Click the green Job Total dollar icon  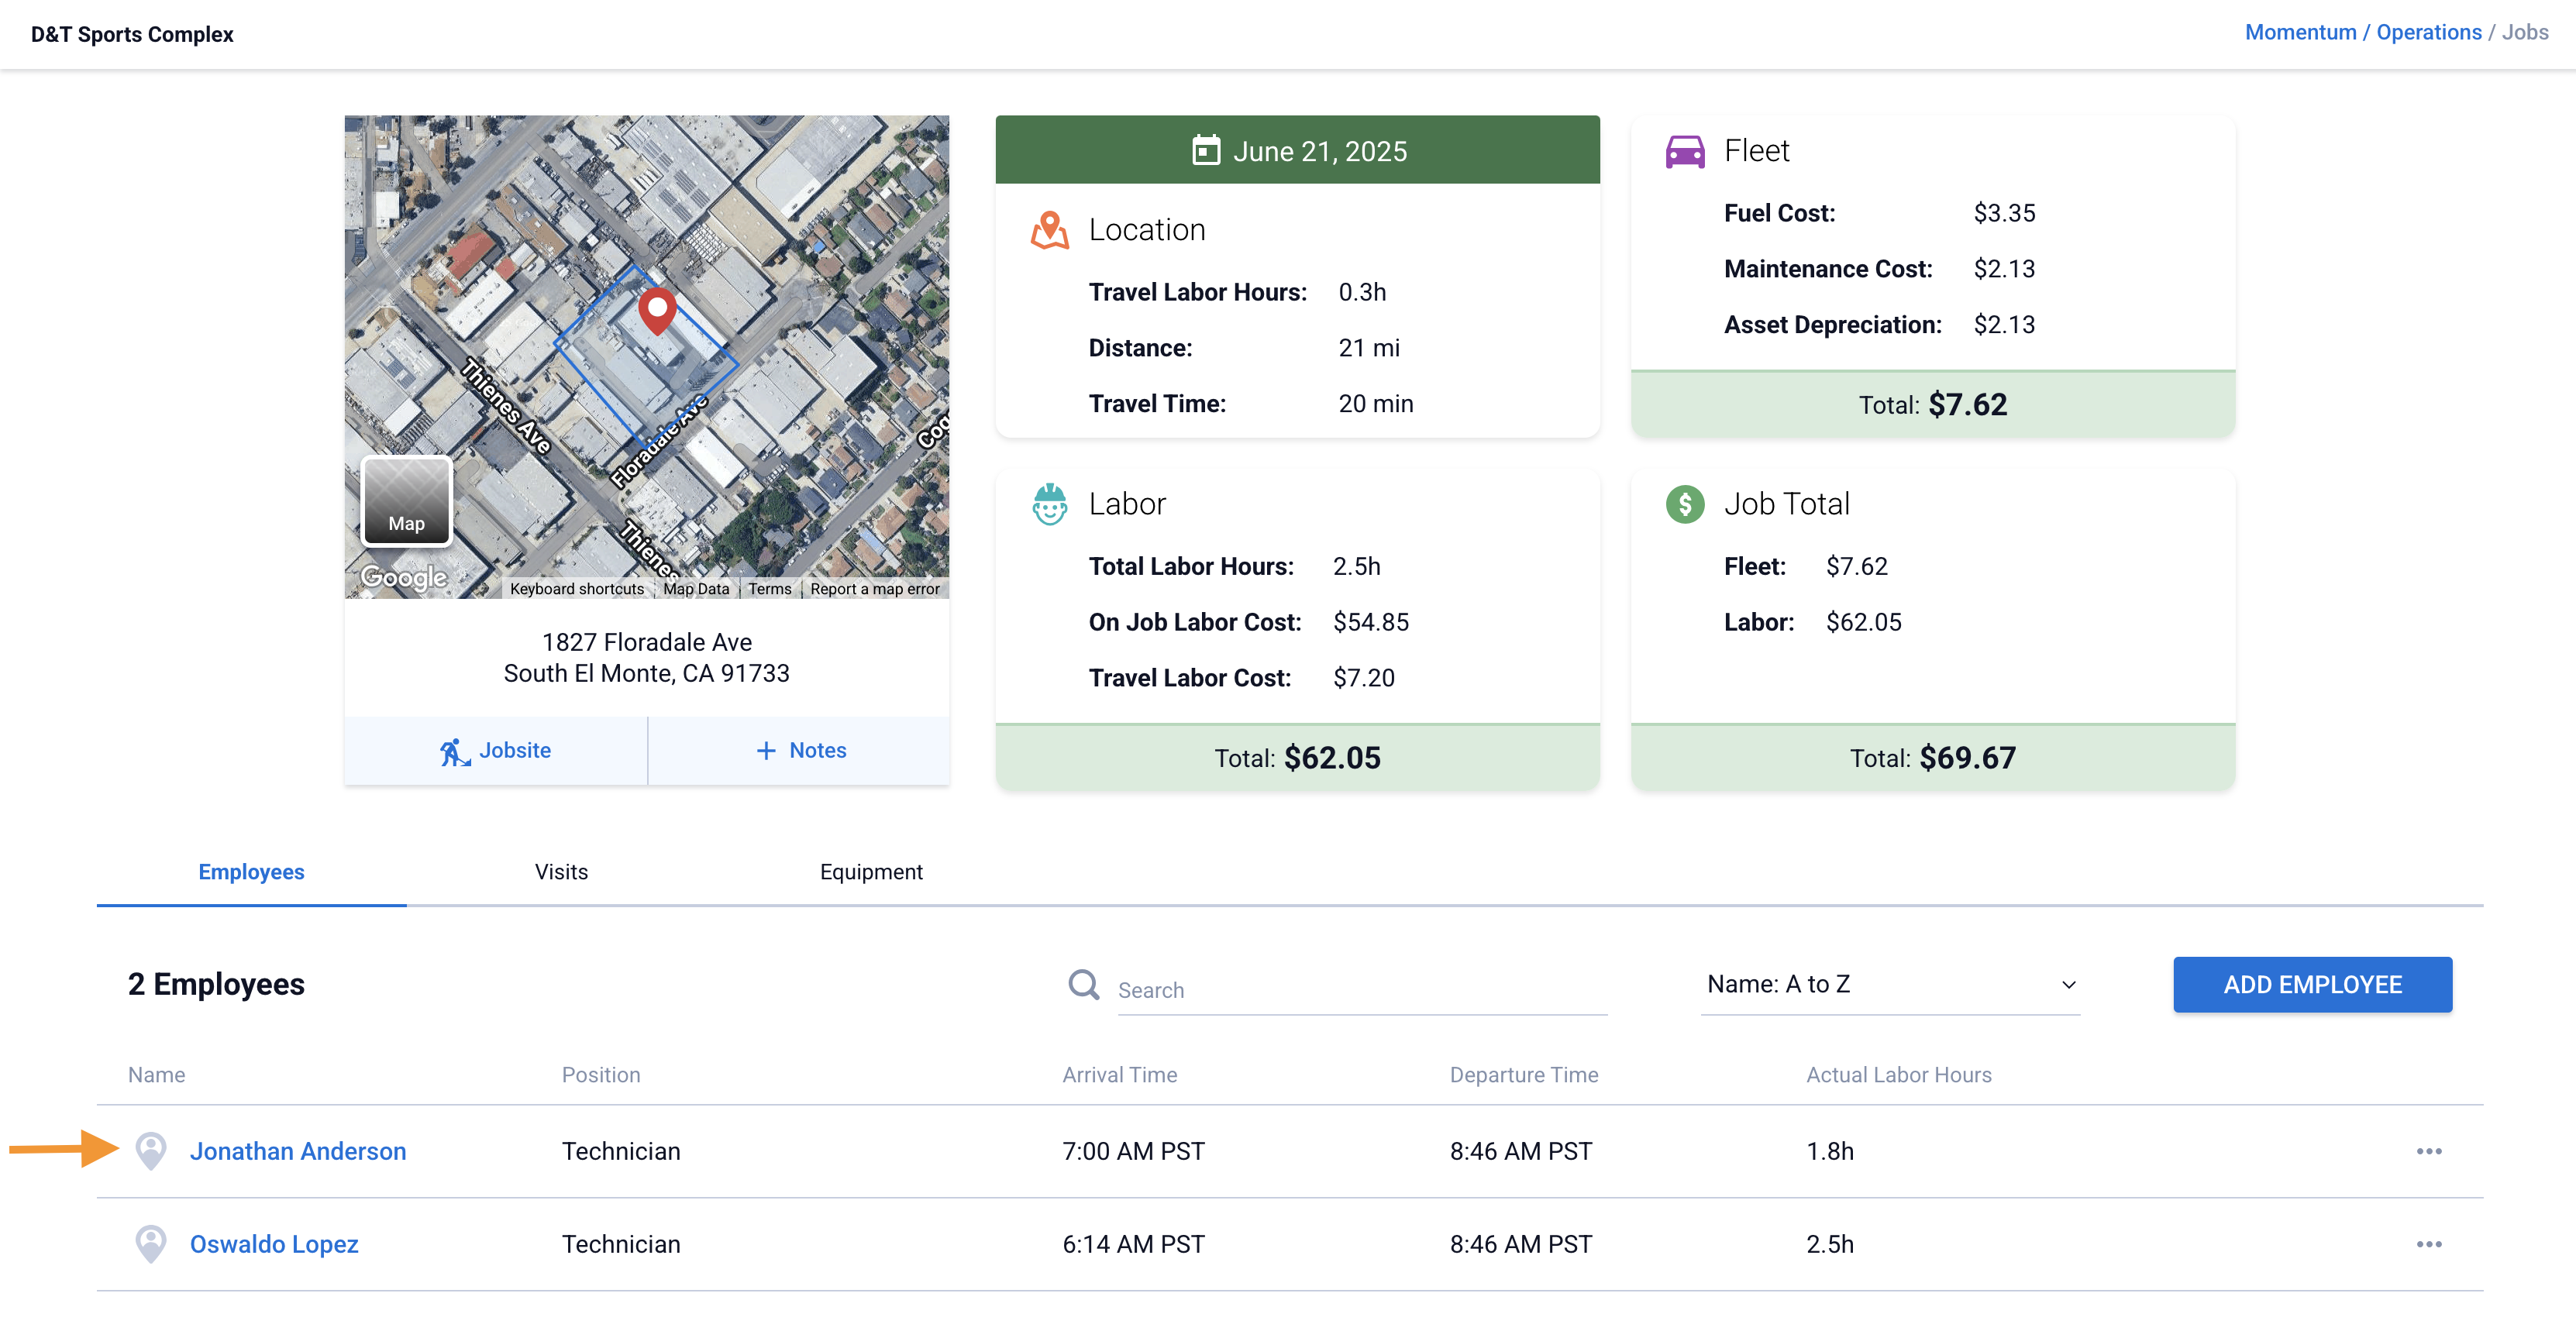pos(1685,504)
